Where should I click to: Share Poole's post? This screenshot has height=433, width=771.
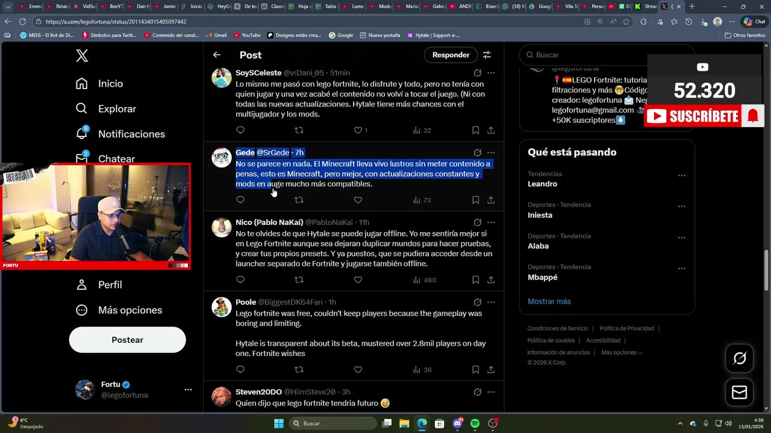click(491, 369)
